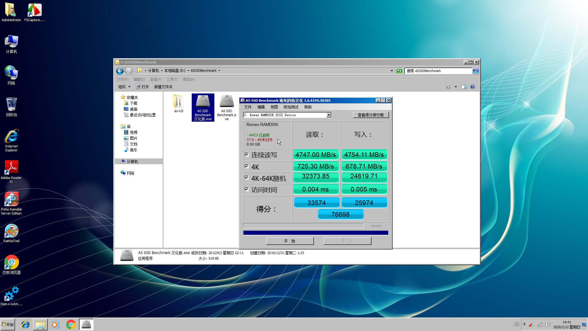The height and width of the screenshot is (331, 588).
Task: Open the recent pages dropdown beside forward arrow
Action: [134, 71]
